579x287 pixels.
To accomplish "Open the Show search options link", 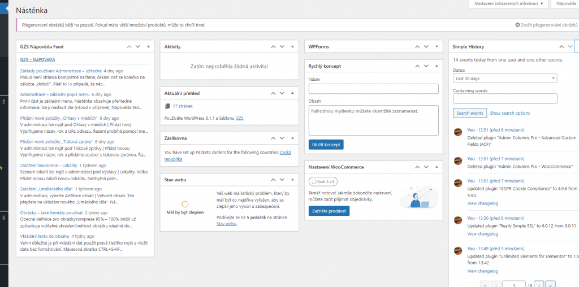I will pos(509,114).
